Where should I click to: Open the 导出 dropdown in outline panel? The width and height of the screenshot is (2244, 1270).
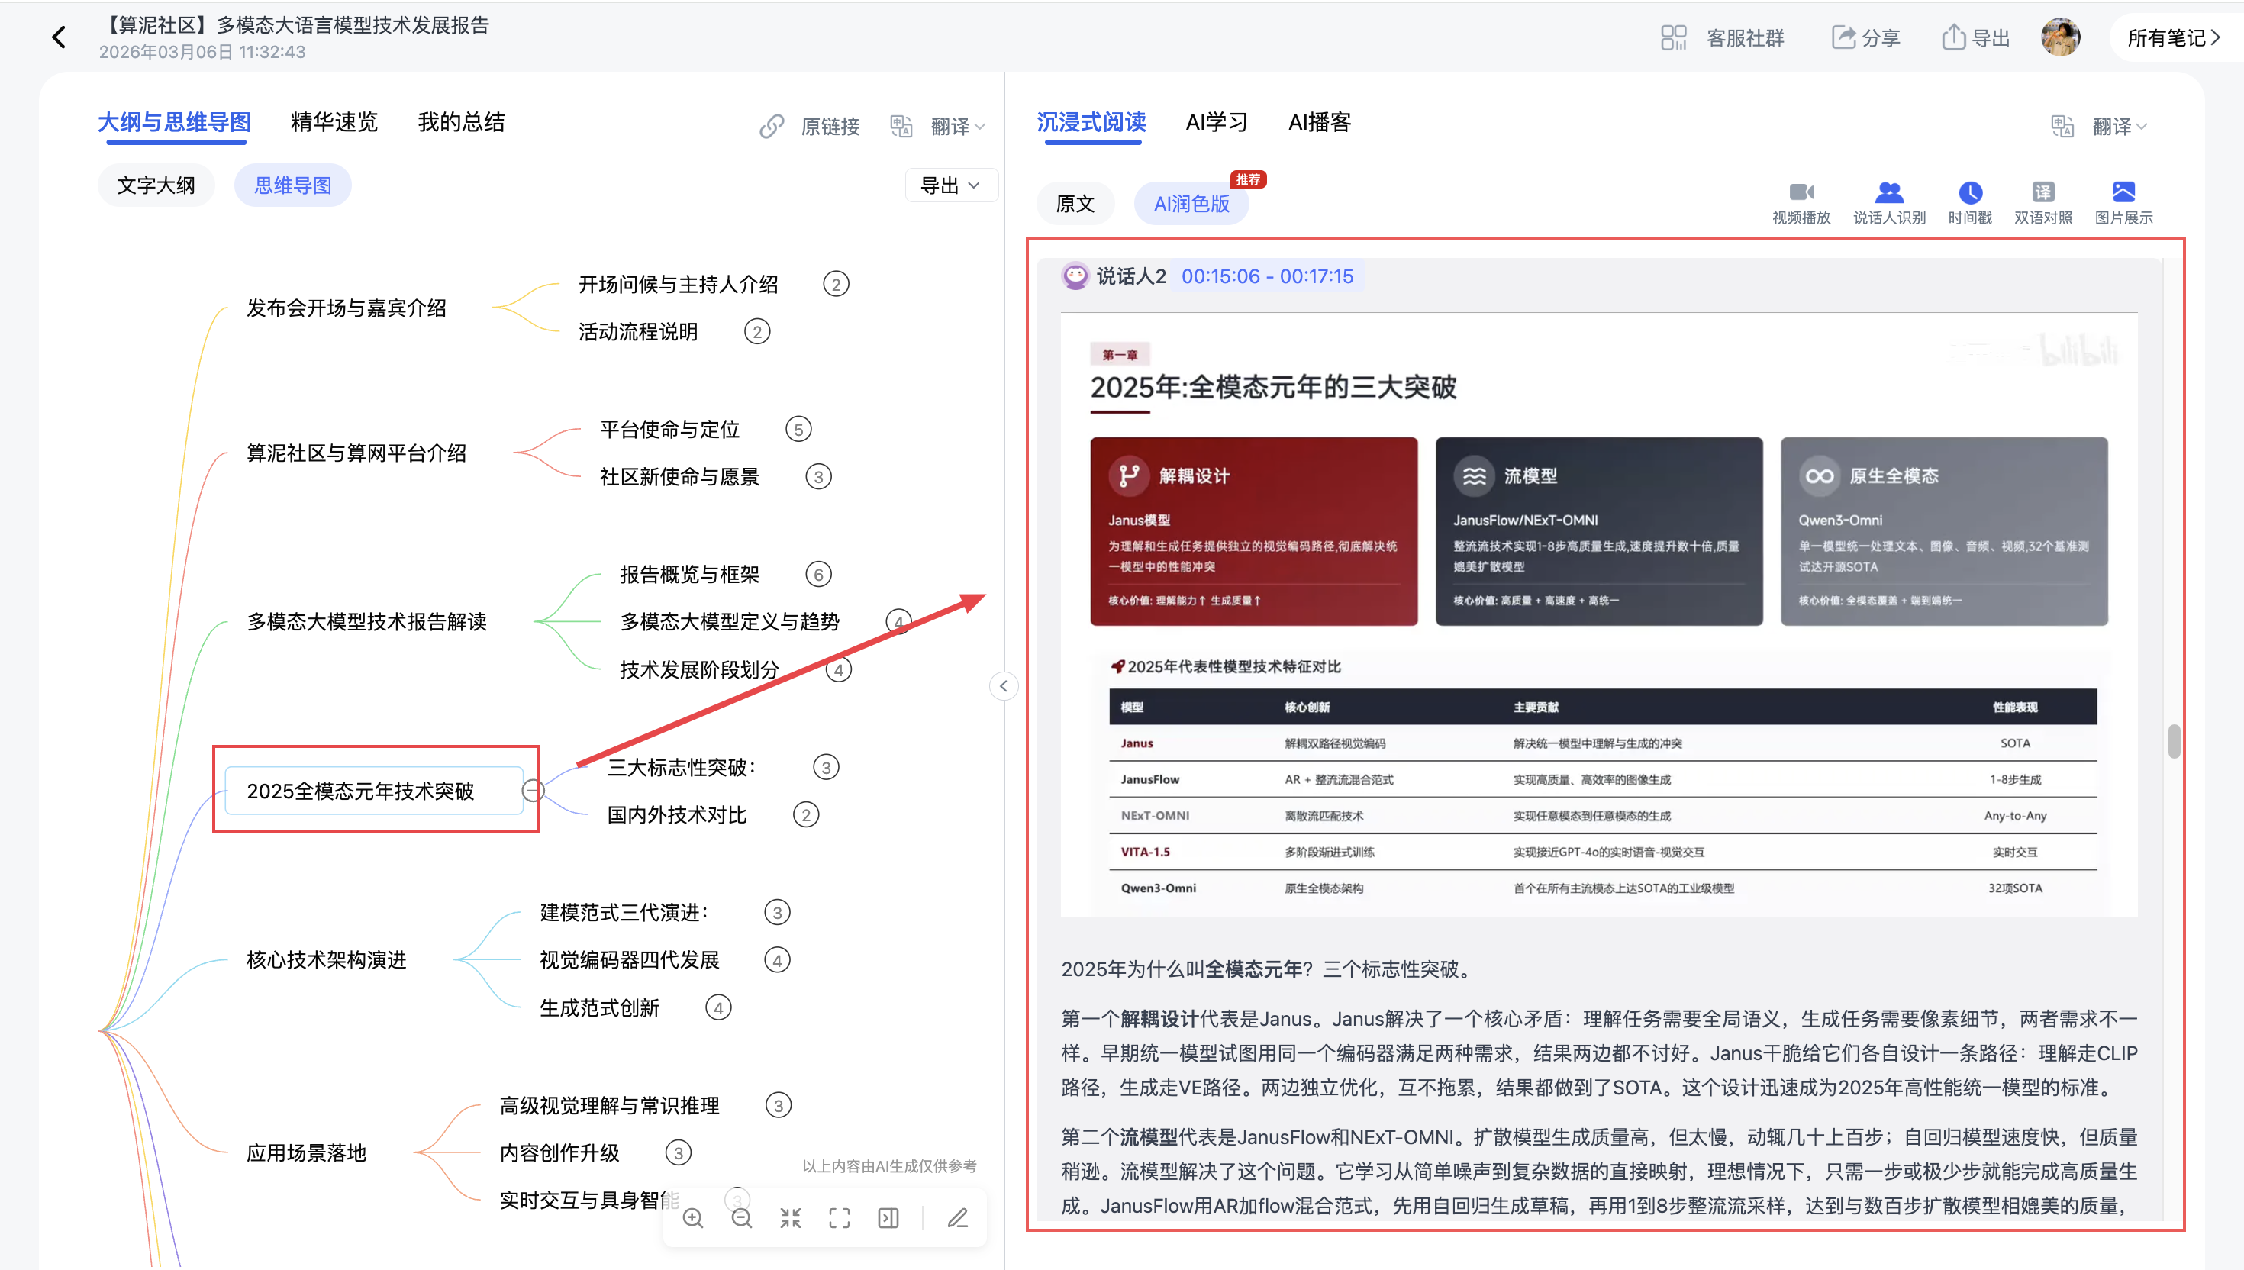[950, 185]
